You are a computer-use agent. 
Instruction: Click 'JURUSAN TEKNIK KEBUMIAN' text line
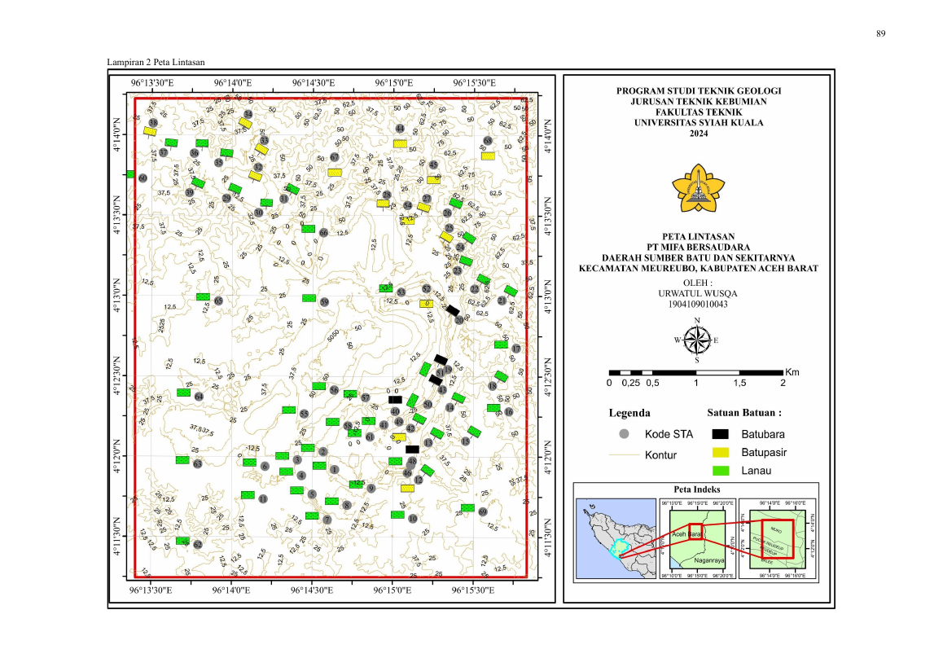click(x=698, y=102)
